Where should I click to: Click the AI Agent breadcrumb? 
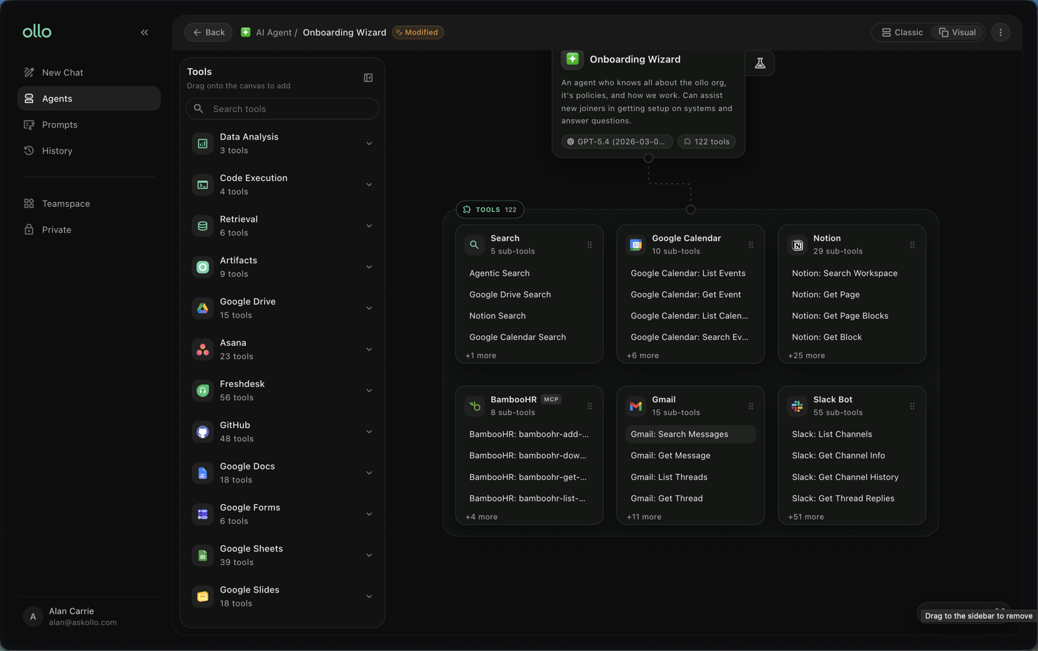[273, 32]
